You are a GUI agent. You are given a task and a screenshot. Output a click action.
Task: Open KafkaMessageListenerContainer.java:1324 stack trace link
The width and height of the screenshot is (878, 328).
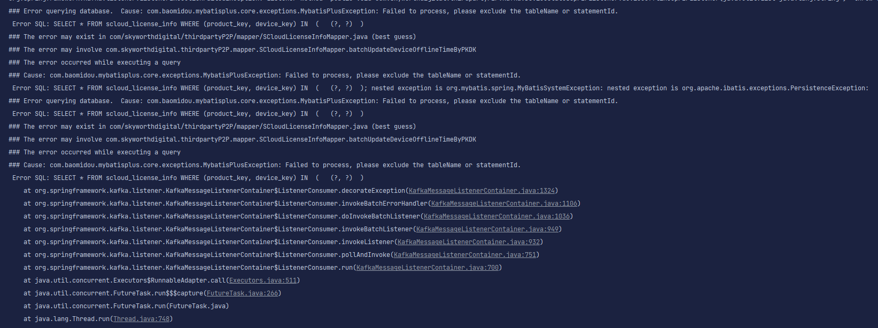482,191
